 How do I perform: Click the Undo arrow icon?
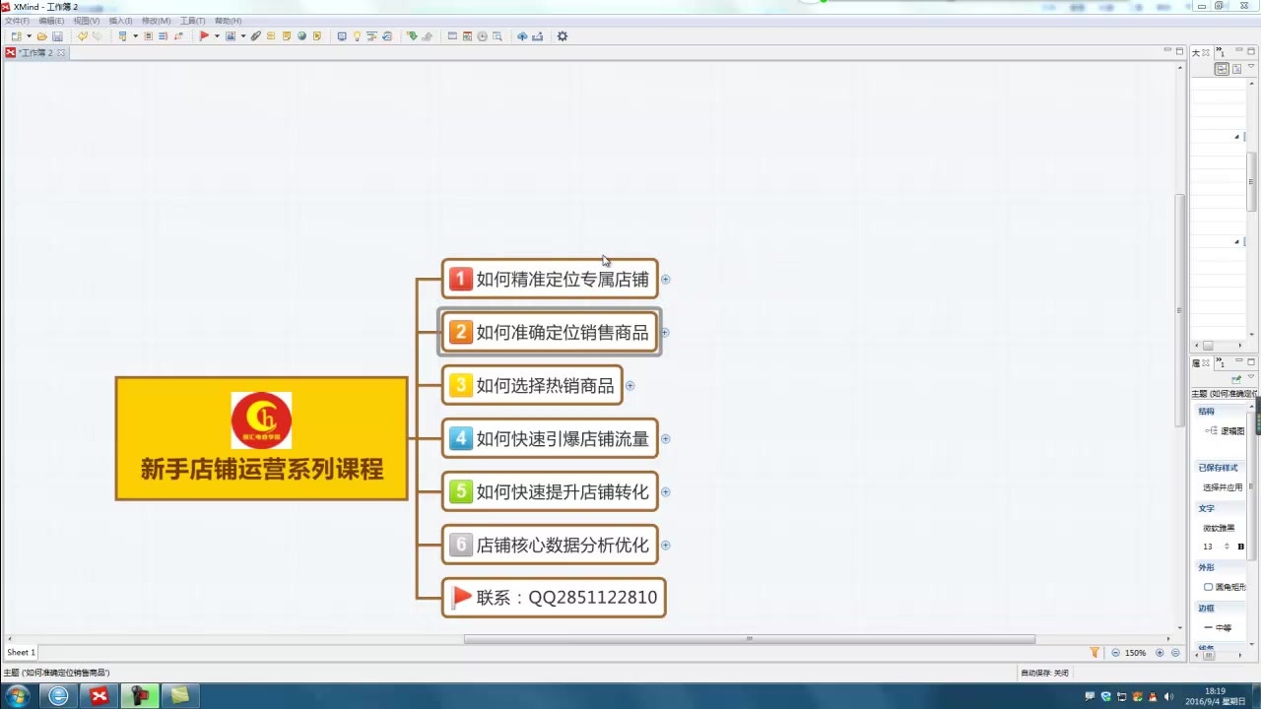point(84,35)
